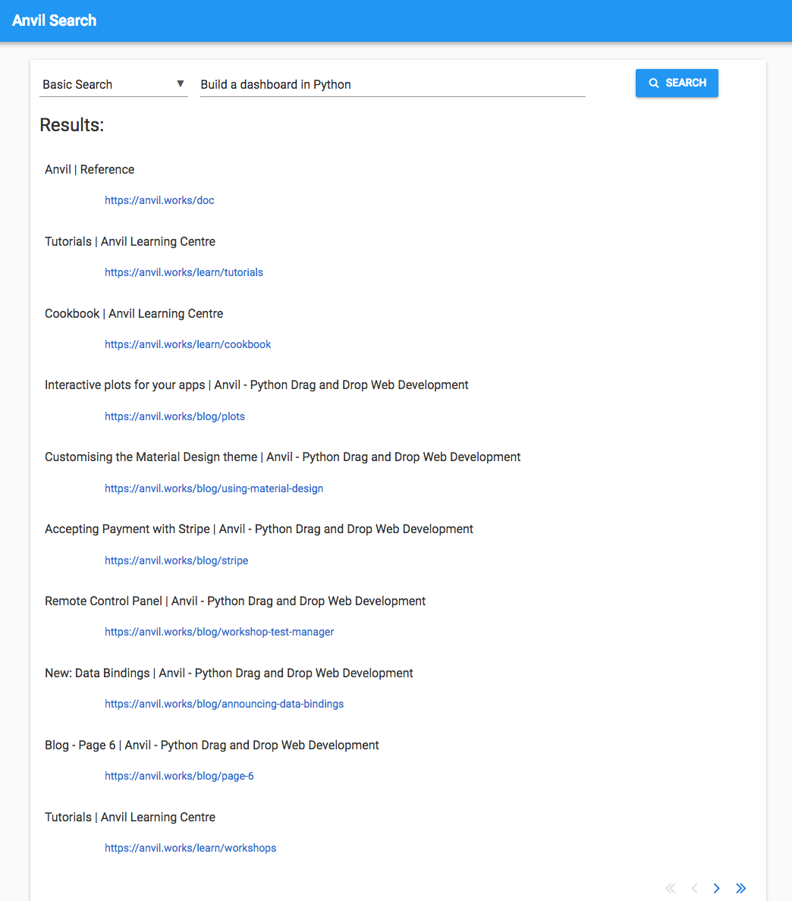Open the announcing-data-bindings link
The width and height of the screenshot is (792, 901).
(224, 704)
